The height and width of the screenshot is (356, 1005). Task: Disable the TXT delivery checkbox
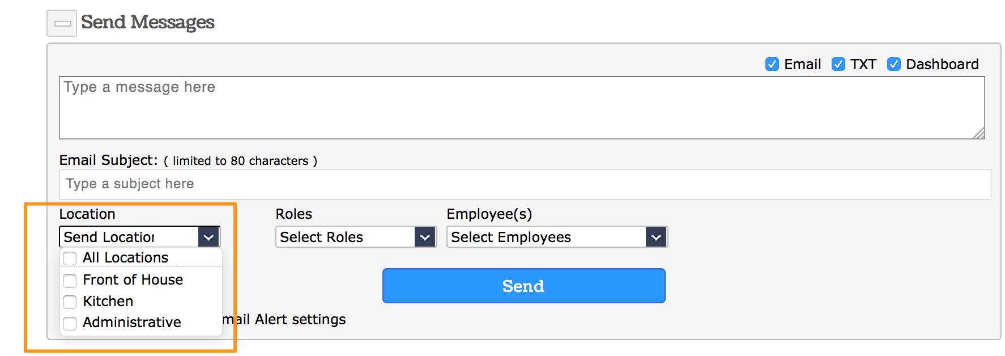coord(838,65)
